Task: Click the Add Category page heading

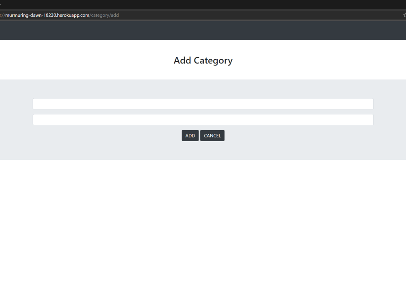Action: (203, 60)
